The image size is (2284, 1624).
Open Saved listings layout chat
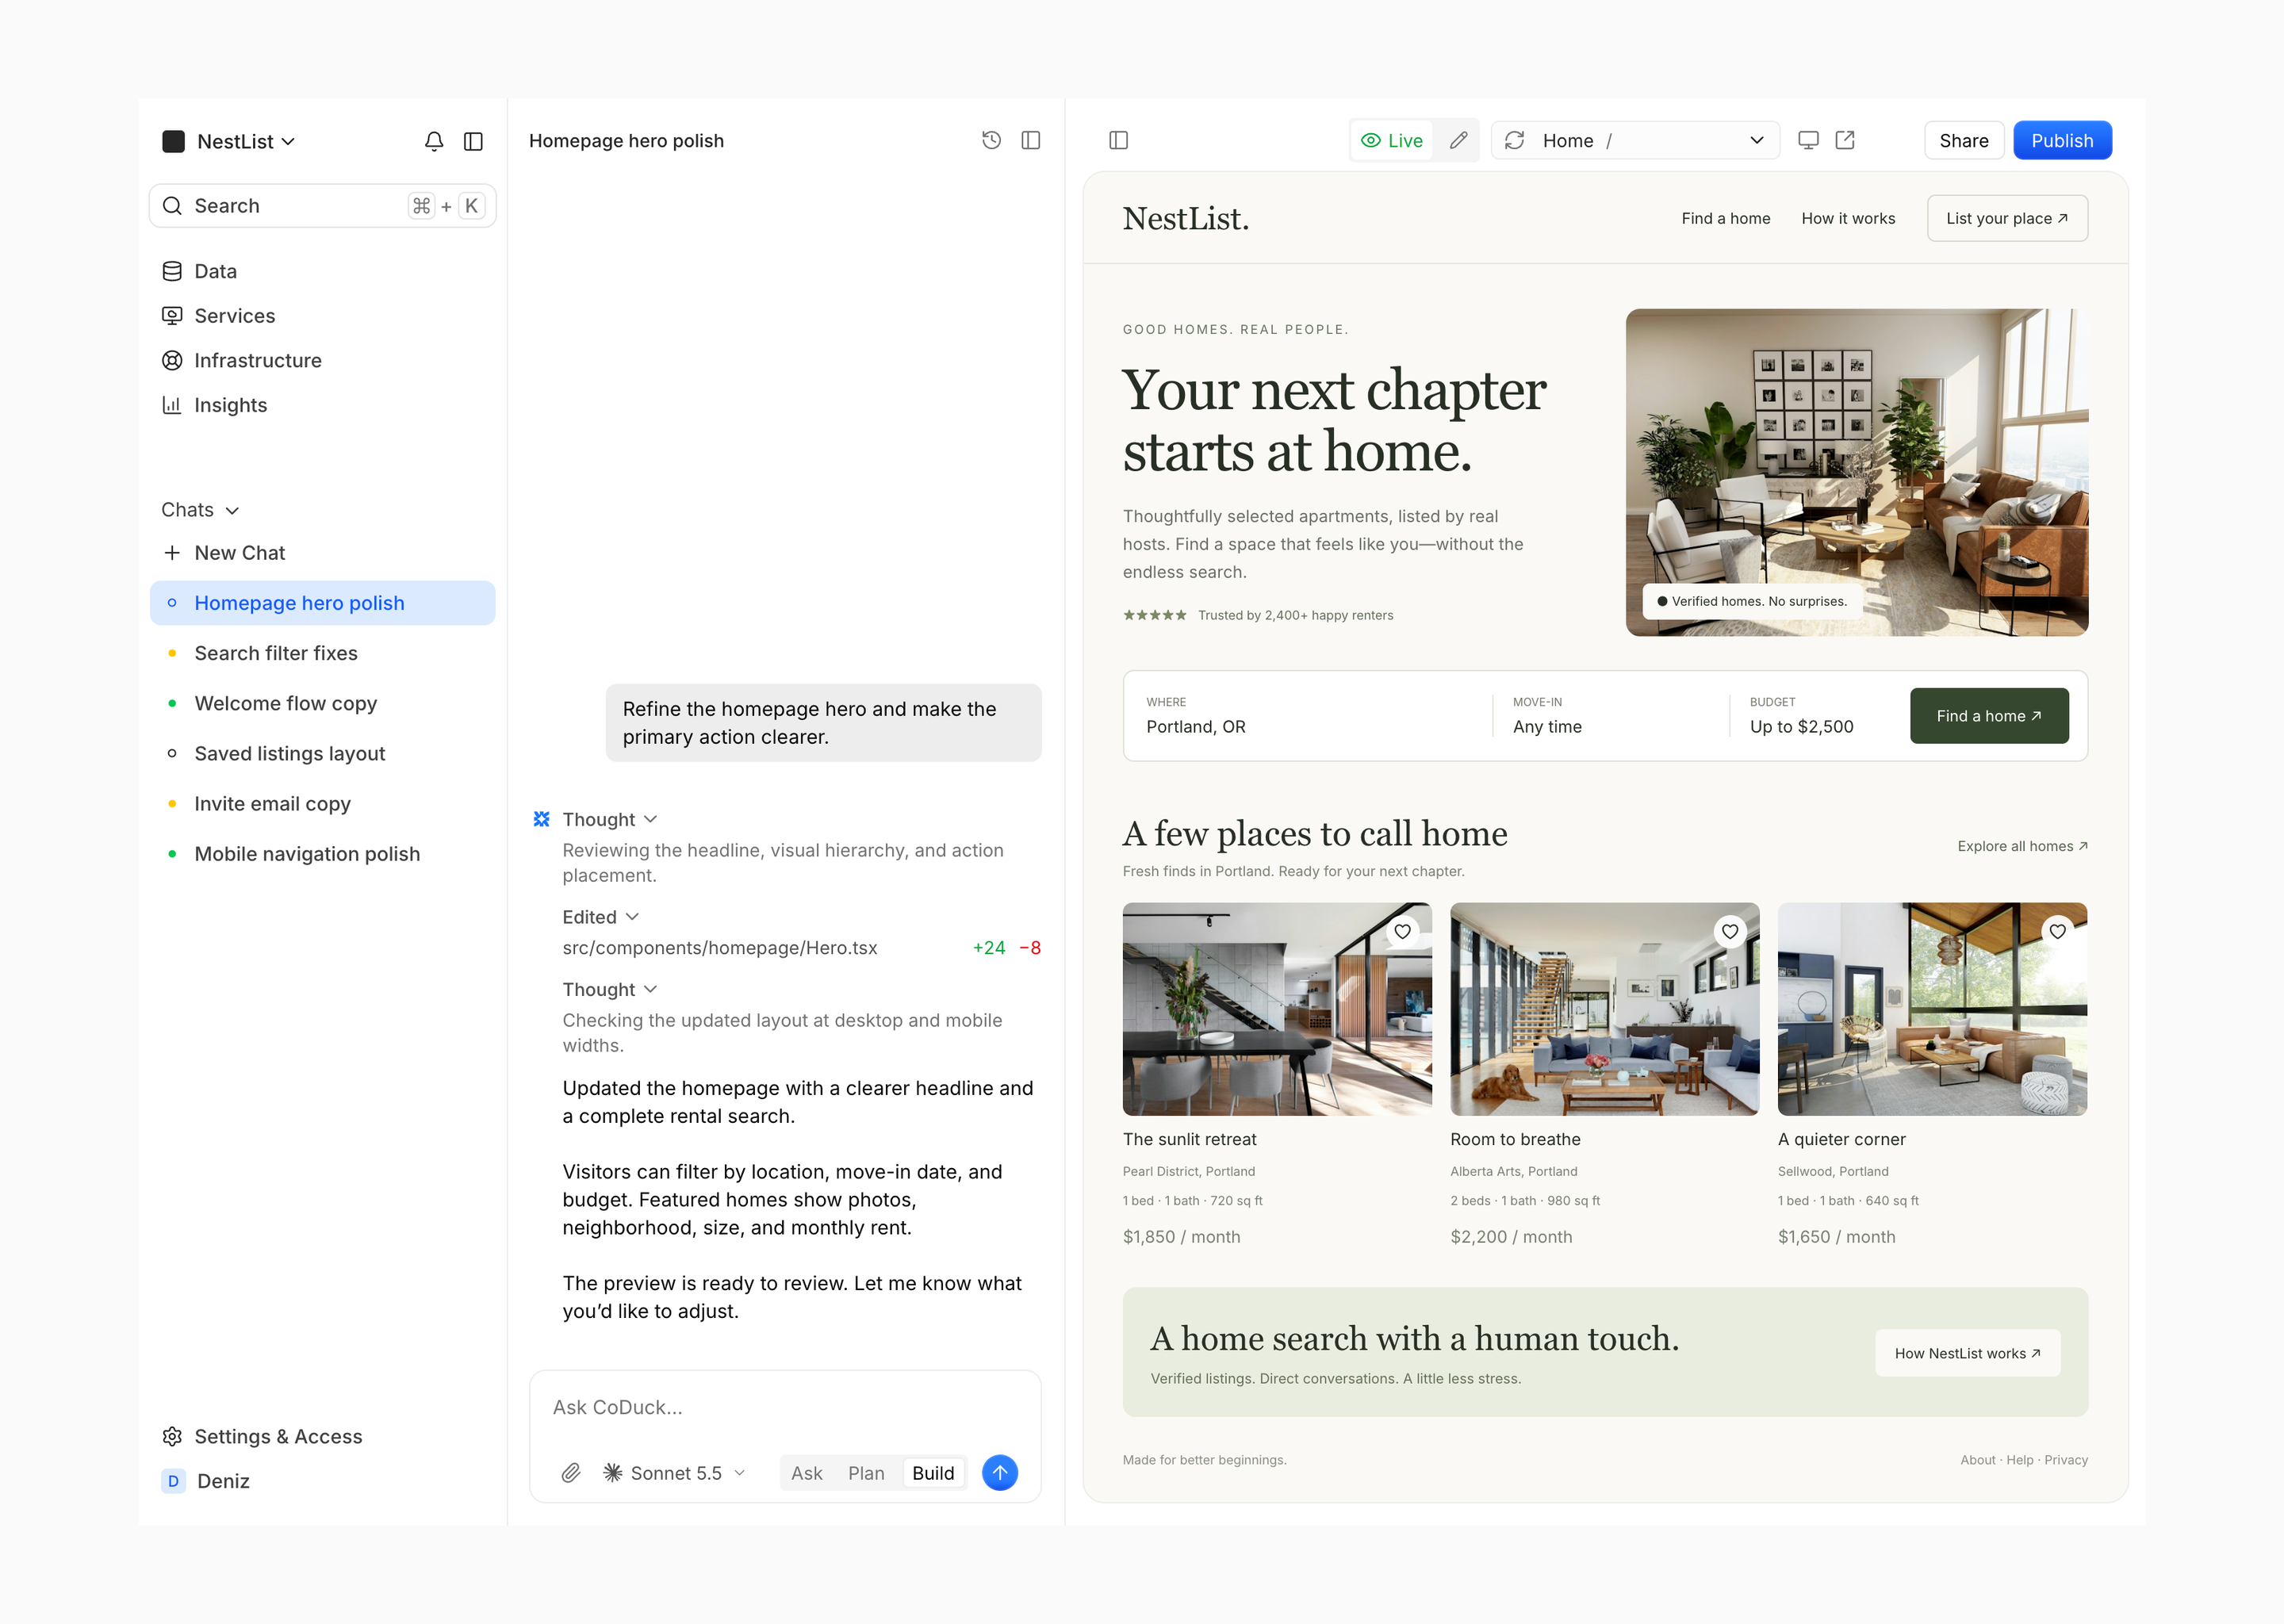(x=322, y=753)
